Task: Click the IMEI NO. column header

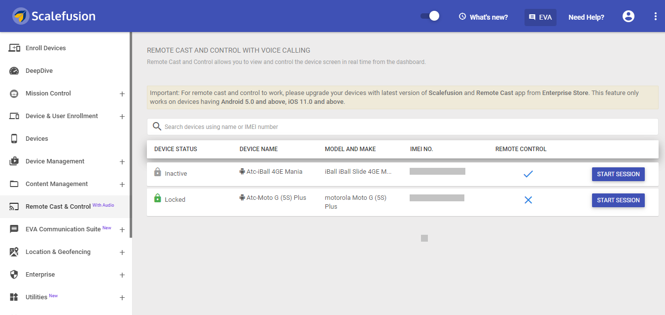Action: coord(421,149)
